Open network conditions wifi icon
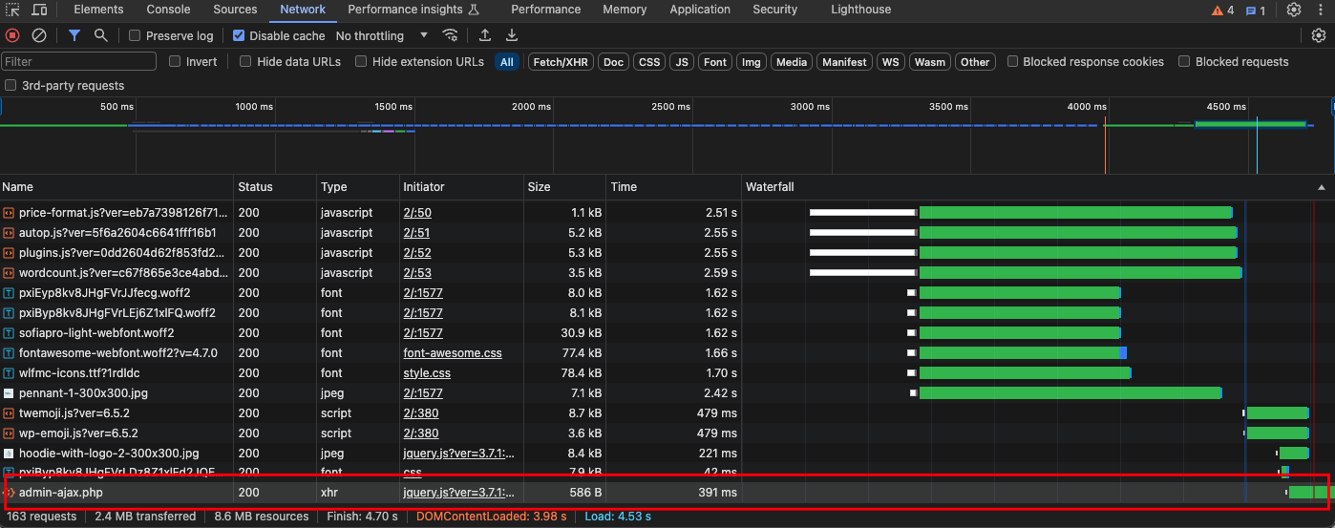This screenshot has height=528, width=1335. point(450,35)
